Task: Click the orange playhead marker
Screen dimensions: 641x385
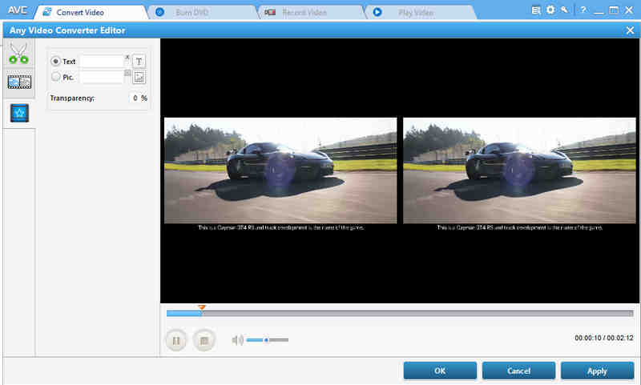Action: [x=202, y=307]
